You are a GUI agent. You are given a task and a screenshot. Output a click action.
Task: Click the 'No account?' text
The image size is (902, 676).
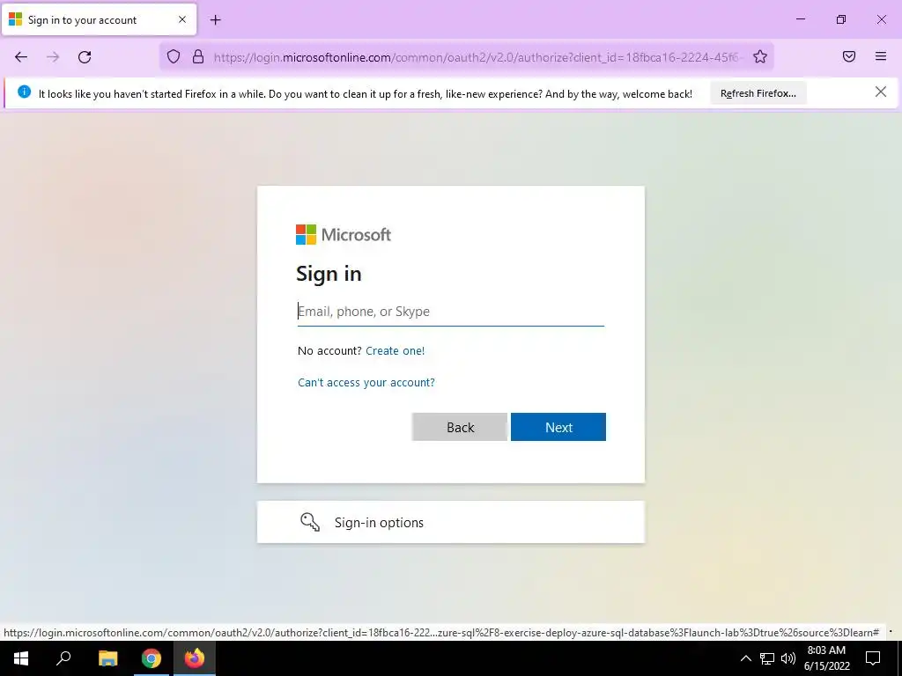(329, 350)
